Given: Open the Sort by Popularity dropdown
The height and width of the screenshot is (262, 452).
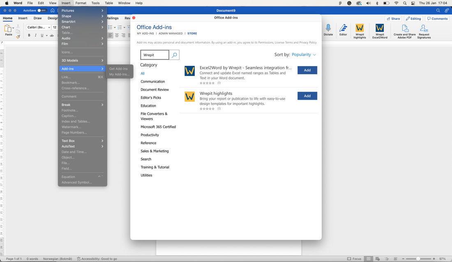Looking at the screenshot, I should click(x=304, y=55).
